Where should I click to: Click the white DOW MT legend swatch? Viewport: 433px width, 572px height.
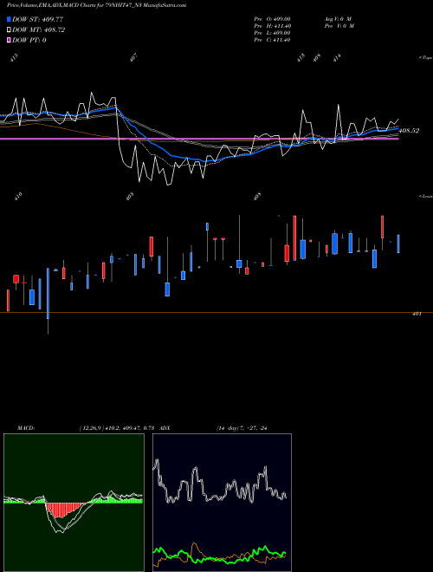9,30
